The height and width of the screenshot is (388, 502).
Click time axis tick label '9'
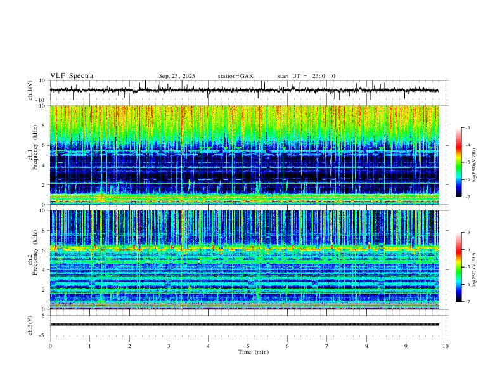(406, 346)
